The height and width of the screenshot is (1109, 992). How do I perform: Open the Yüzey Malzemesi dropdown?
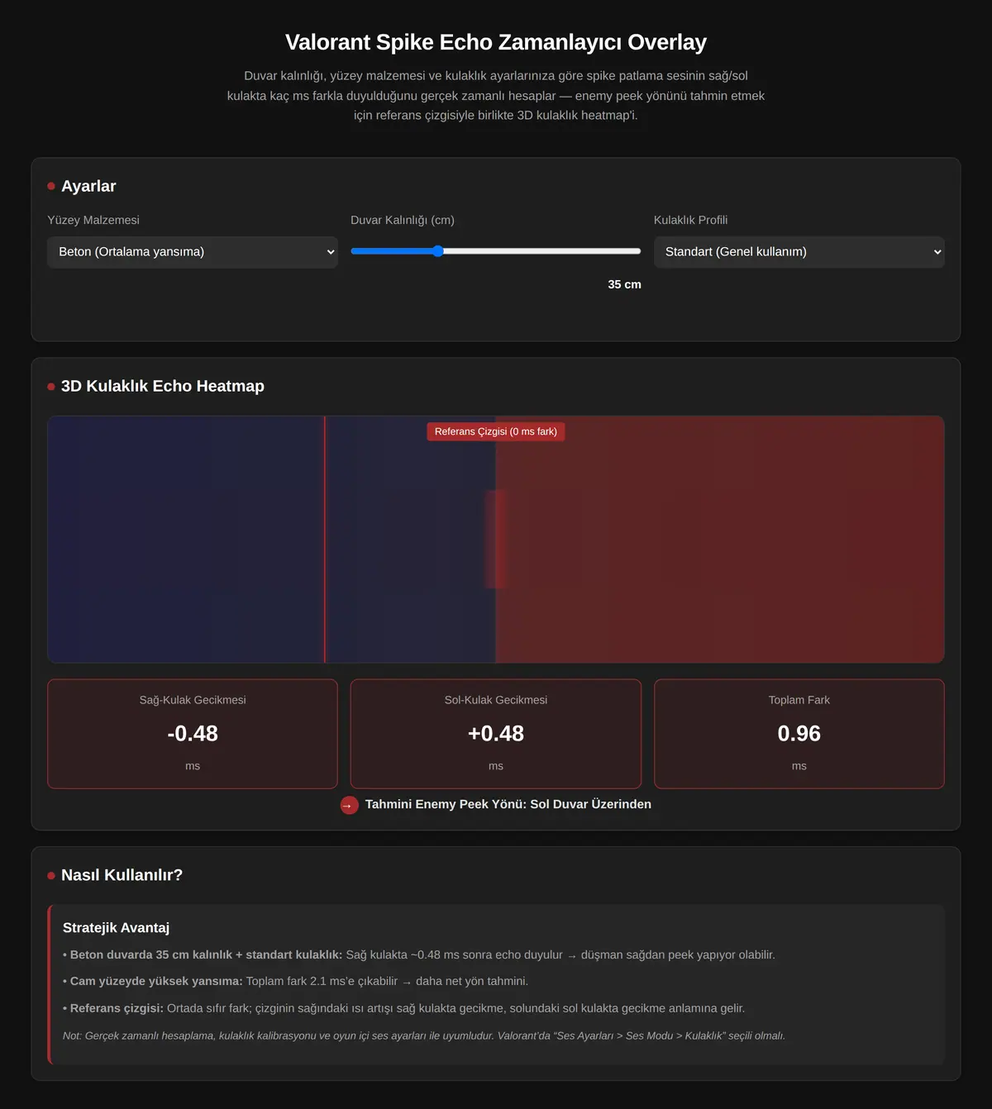(x=193, y=252)
